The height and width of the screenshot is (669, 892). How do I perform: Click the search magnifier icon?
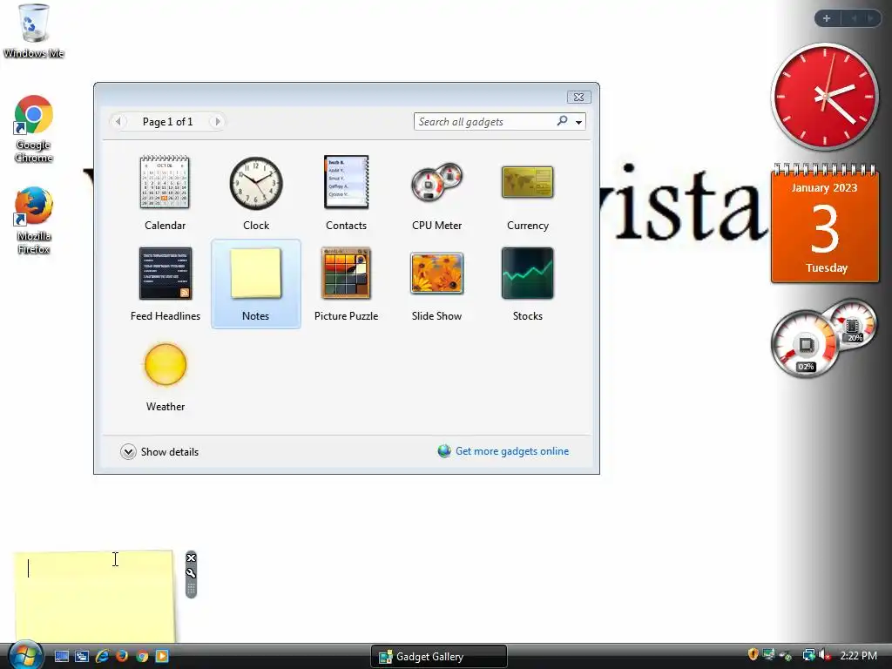coord(562,120)
